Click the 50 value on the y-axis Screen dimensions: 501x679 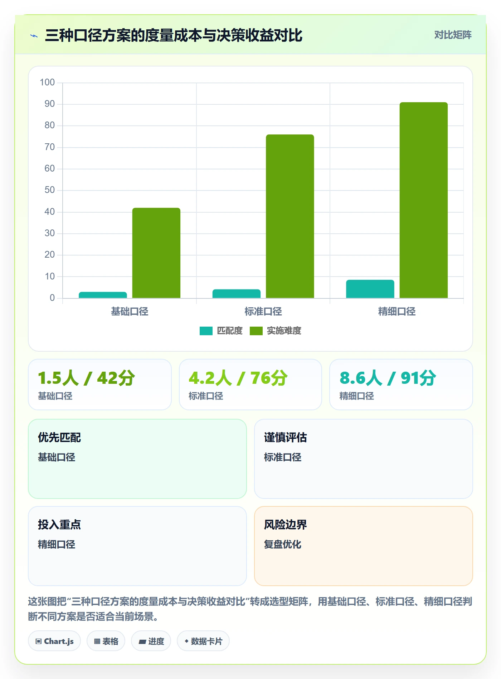pos(50,190)
